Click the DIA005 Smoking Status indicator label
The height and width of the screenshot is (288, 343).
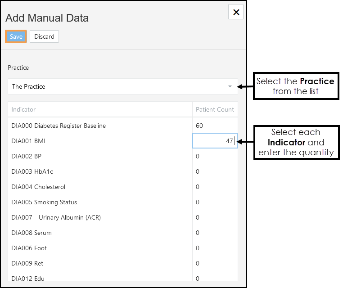tap(44, 202)
